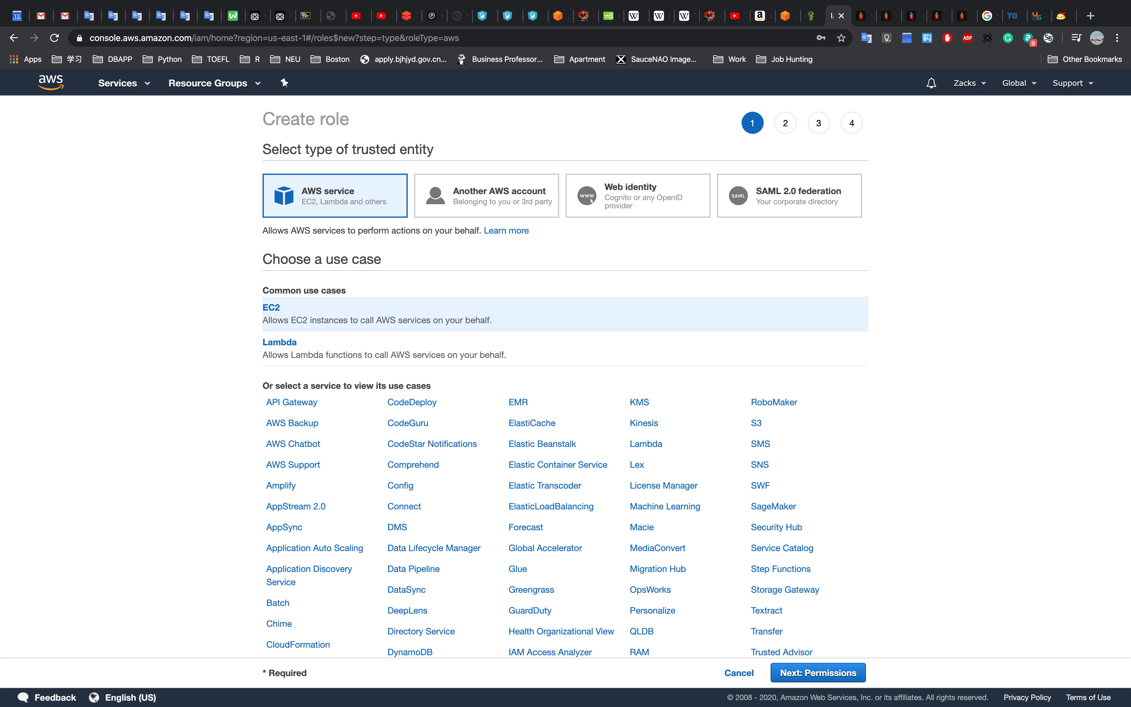Click the AdBlock Plus extension icon
1131x707 pixels.
tap(968, 38)
